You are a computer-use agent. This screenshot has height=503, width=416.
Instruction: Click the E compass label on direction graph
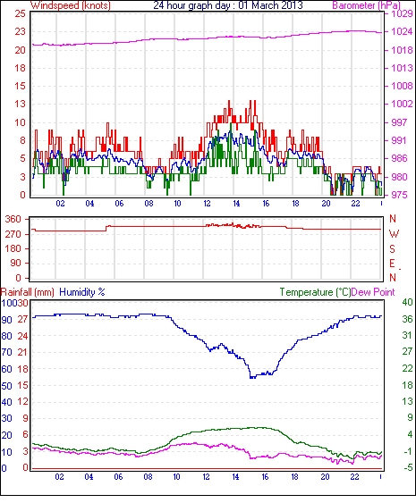point(392,264)
